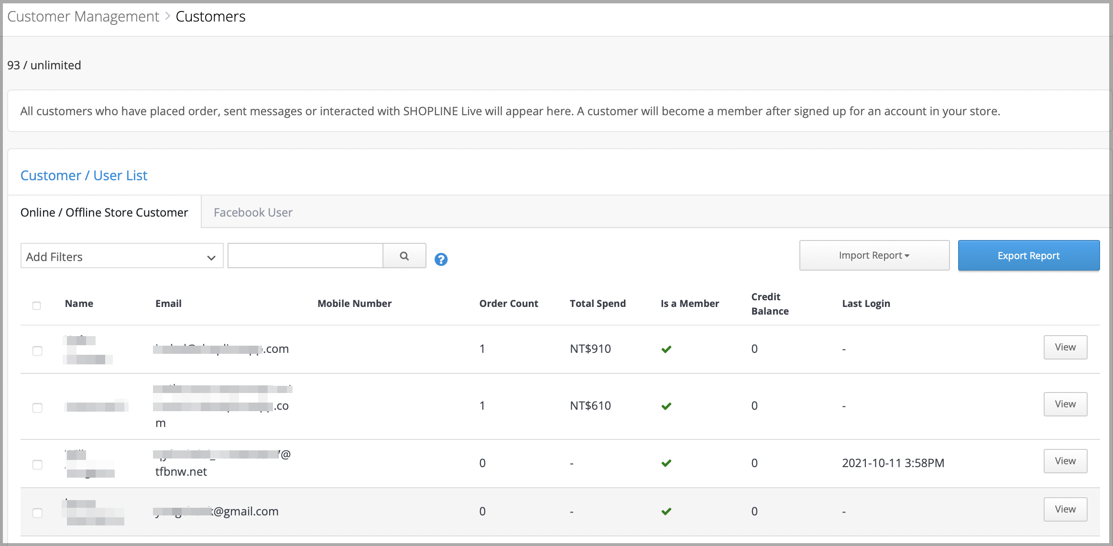1113x546 pixels.
Task: Click the Last Login column header
Action: (866, 304)
